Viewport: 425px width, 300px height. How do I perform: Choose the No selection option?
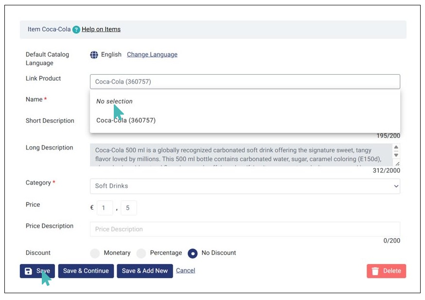[x=114, y=101]
